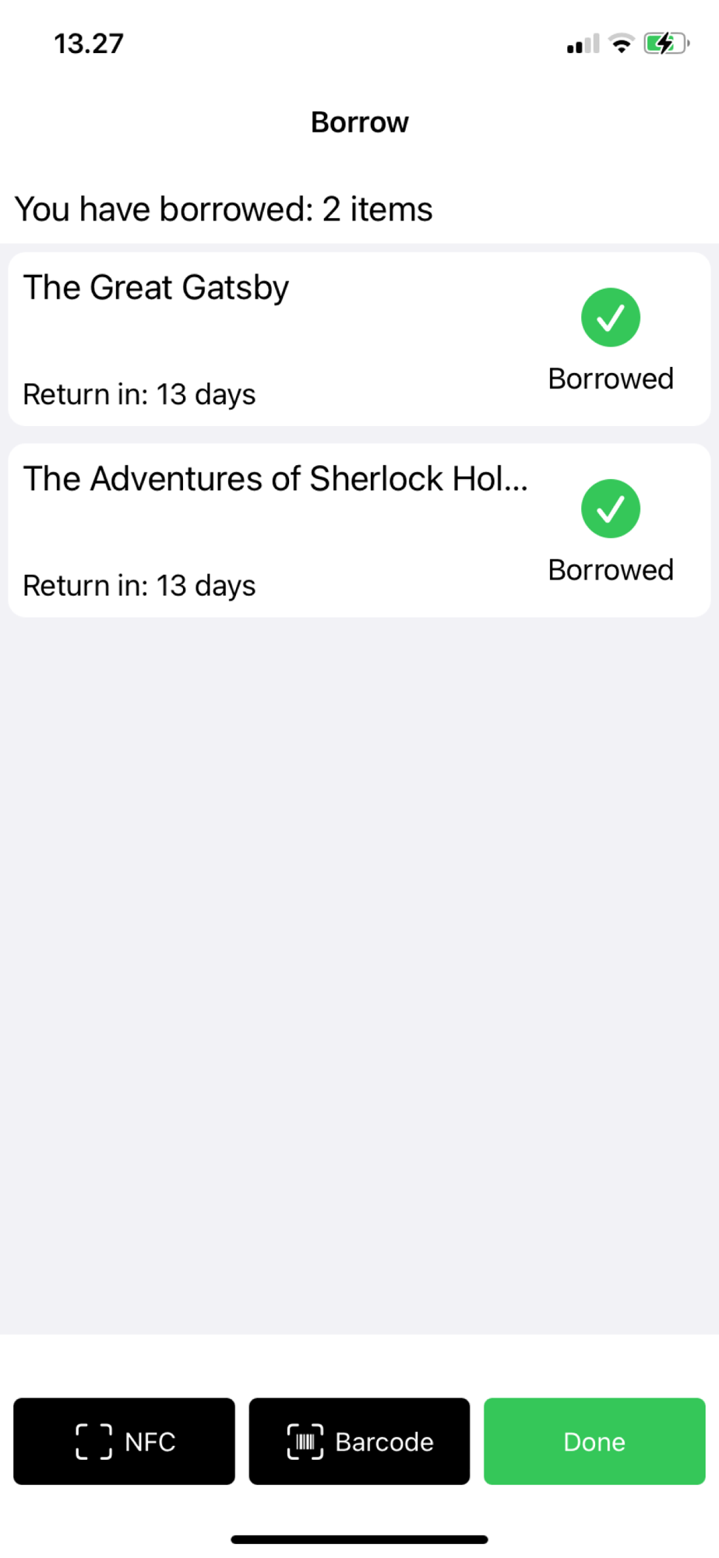Click the NFC scan frame icon

click(x=93, y=1441)
